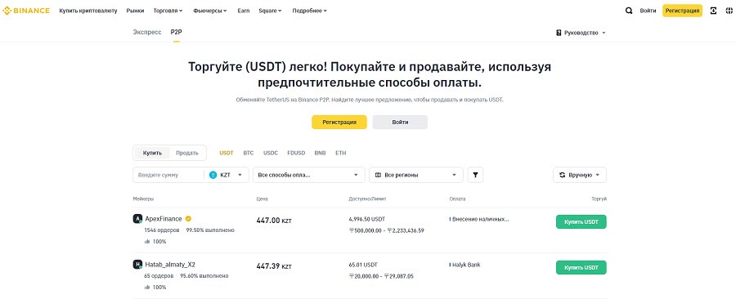Click Купить USDT for ApexFinance offer
736x299 pixels.
(581, 221)
